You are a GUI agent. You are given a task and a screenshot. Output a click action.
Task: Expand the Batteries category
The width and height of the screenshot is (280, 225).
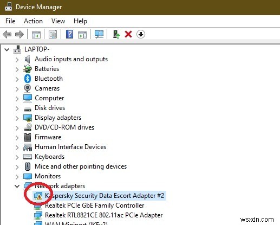17,69
